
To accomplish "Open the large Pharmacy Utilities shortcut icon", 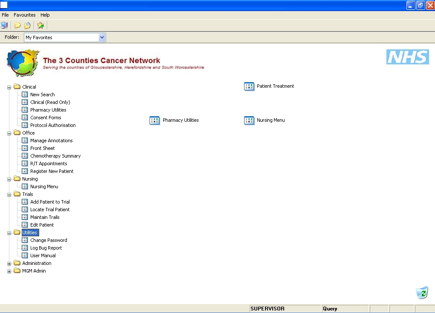I will tap(155, 121).
